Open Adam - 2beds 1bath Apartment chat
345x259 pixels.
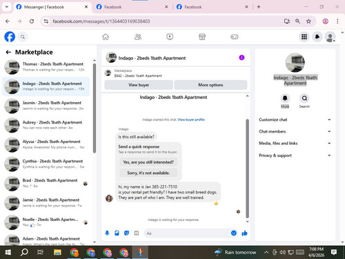(46, 240)
